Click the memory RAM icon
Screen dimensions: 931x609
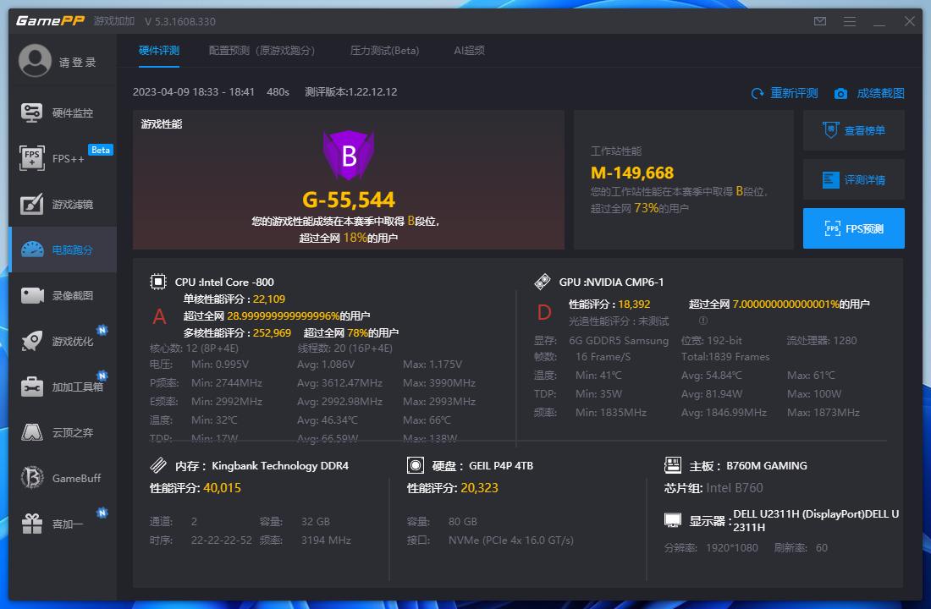pyautogui.click(x=158, y=464)
